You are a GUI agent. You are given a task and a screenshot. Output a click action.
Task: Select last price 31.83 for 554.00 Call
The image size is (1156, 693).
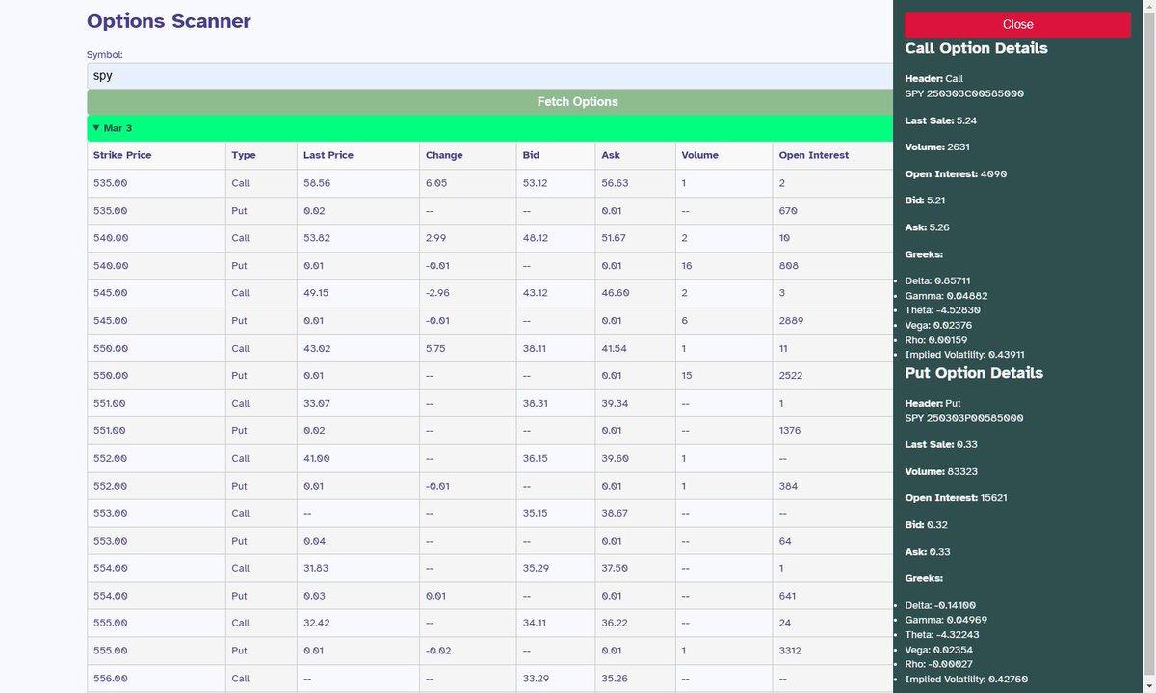tap(317, 568)
